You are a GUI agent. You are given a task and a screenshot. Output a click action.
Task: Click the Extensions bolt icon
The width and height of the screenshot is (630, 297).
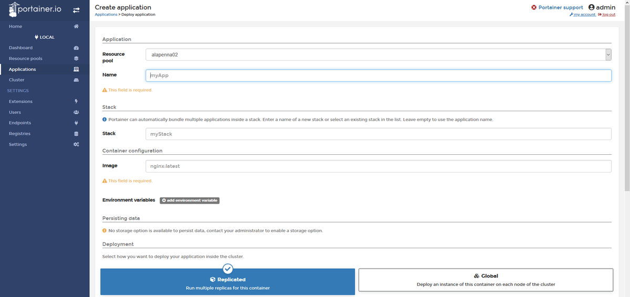76,101
